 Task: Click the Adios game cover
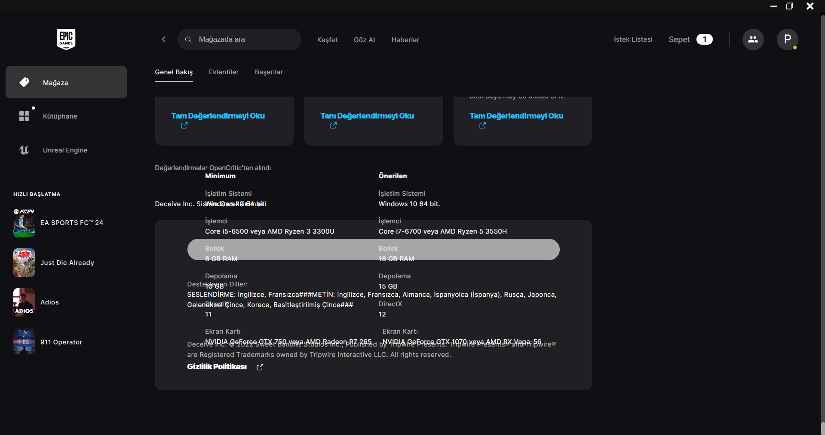click(24, 302)
